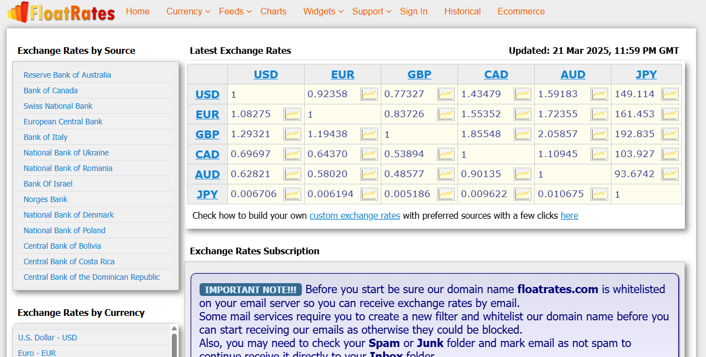This screenshot has height=357, width=706.
Task: Open the Ecommerce page
Action: click(521, 11)
